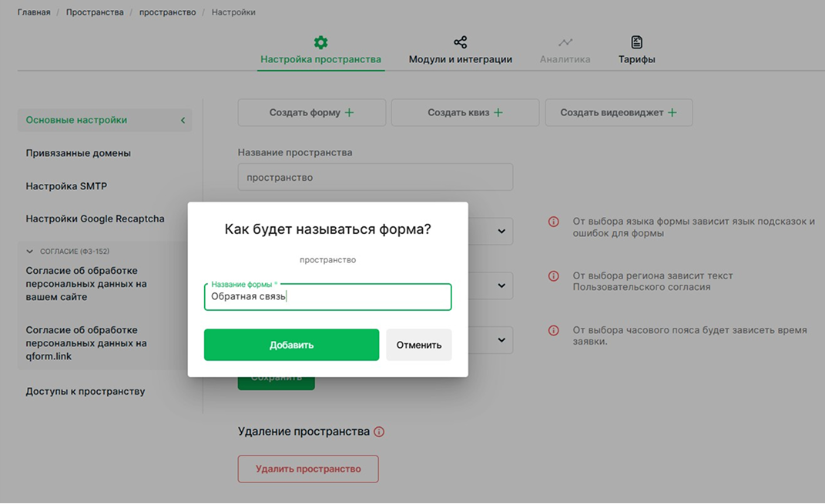
Task: Click the info icon beside time zone hint
Action: coord(553,331)
